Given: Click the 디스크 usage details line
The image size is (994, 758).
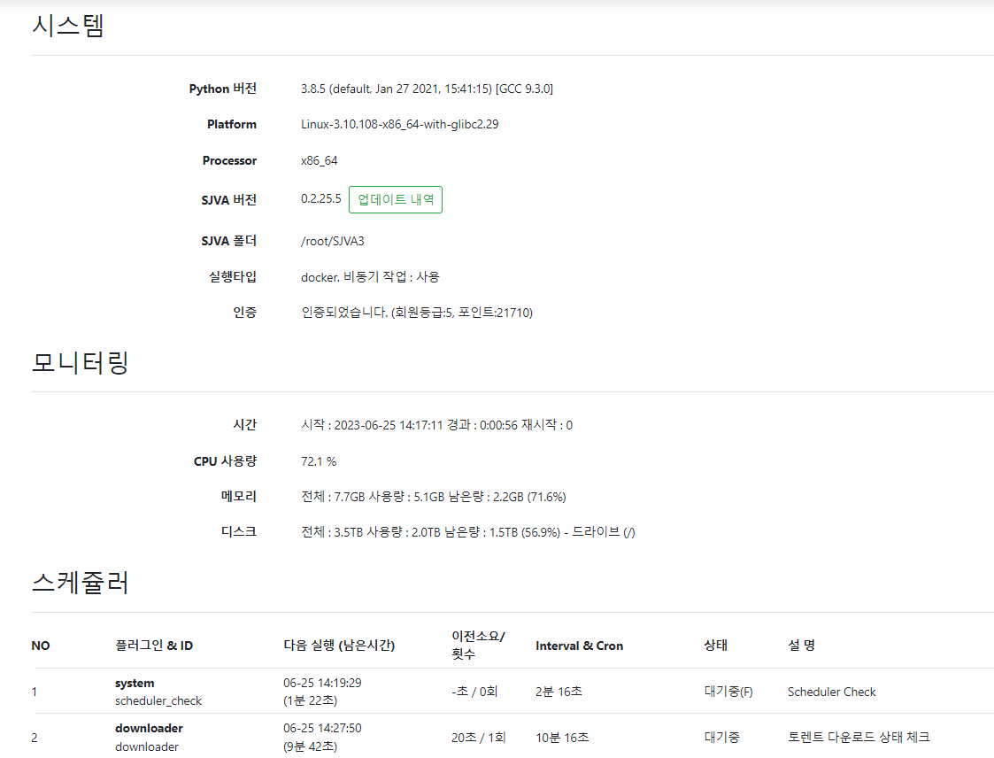Looking at the screenshot, I should click(467, 532).
